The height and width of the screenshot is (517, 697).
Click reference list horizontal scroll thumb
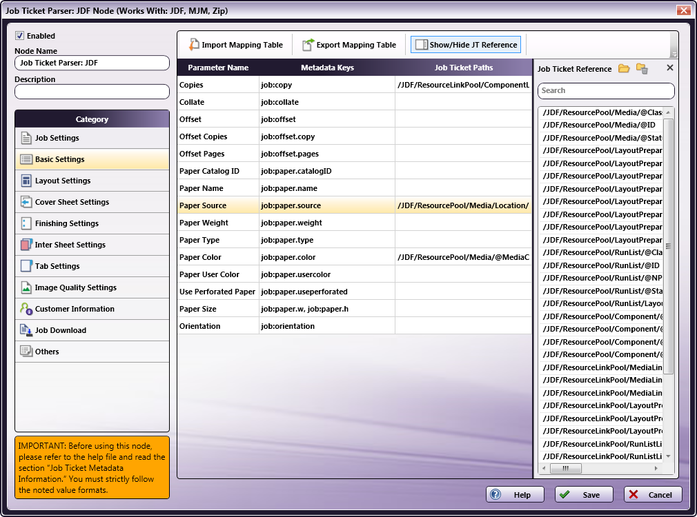coord(565,468)
